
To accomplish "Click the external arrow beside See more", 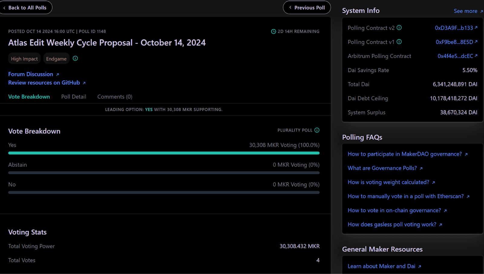I will click(x=481, y=11).
